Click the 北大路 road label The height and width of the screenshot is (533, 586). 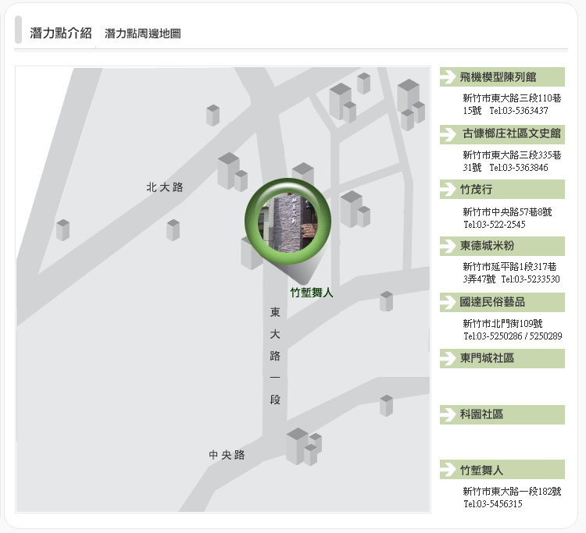point(165,187)
